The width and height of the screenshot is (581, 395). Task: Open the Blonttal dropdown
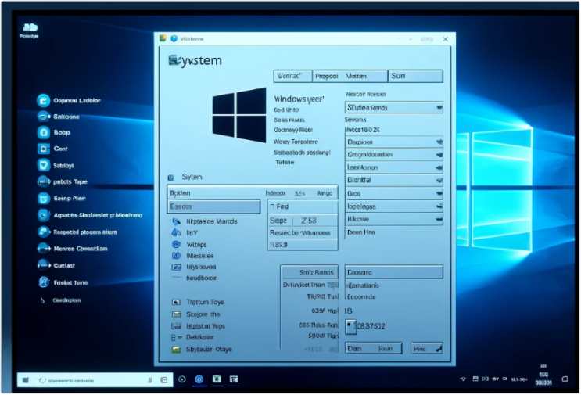(x=394, y=180)
